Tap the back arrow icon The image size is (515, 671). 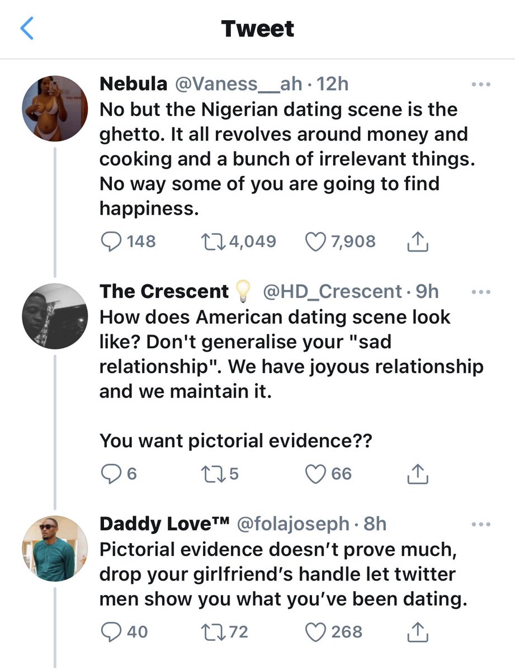[27, 29]
